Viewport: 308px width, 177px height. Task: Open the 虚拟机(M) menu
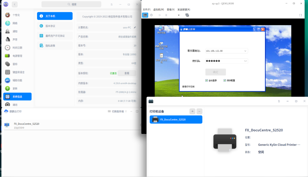pos(159,9)
